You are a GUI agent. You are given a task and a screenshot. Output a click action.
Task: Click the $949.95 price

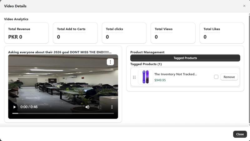(x=160, y=80)
